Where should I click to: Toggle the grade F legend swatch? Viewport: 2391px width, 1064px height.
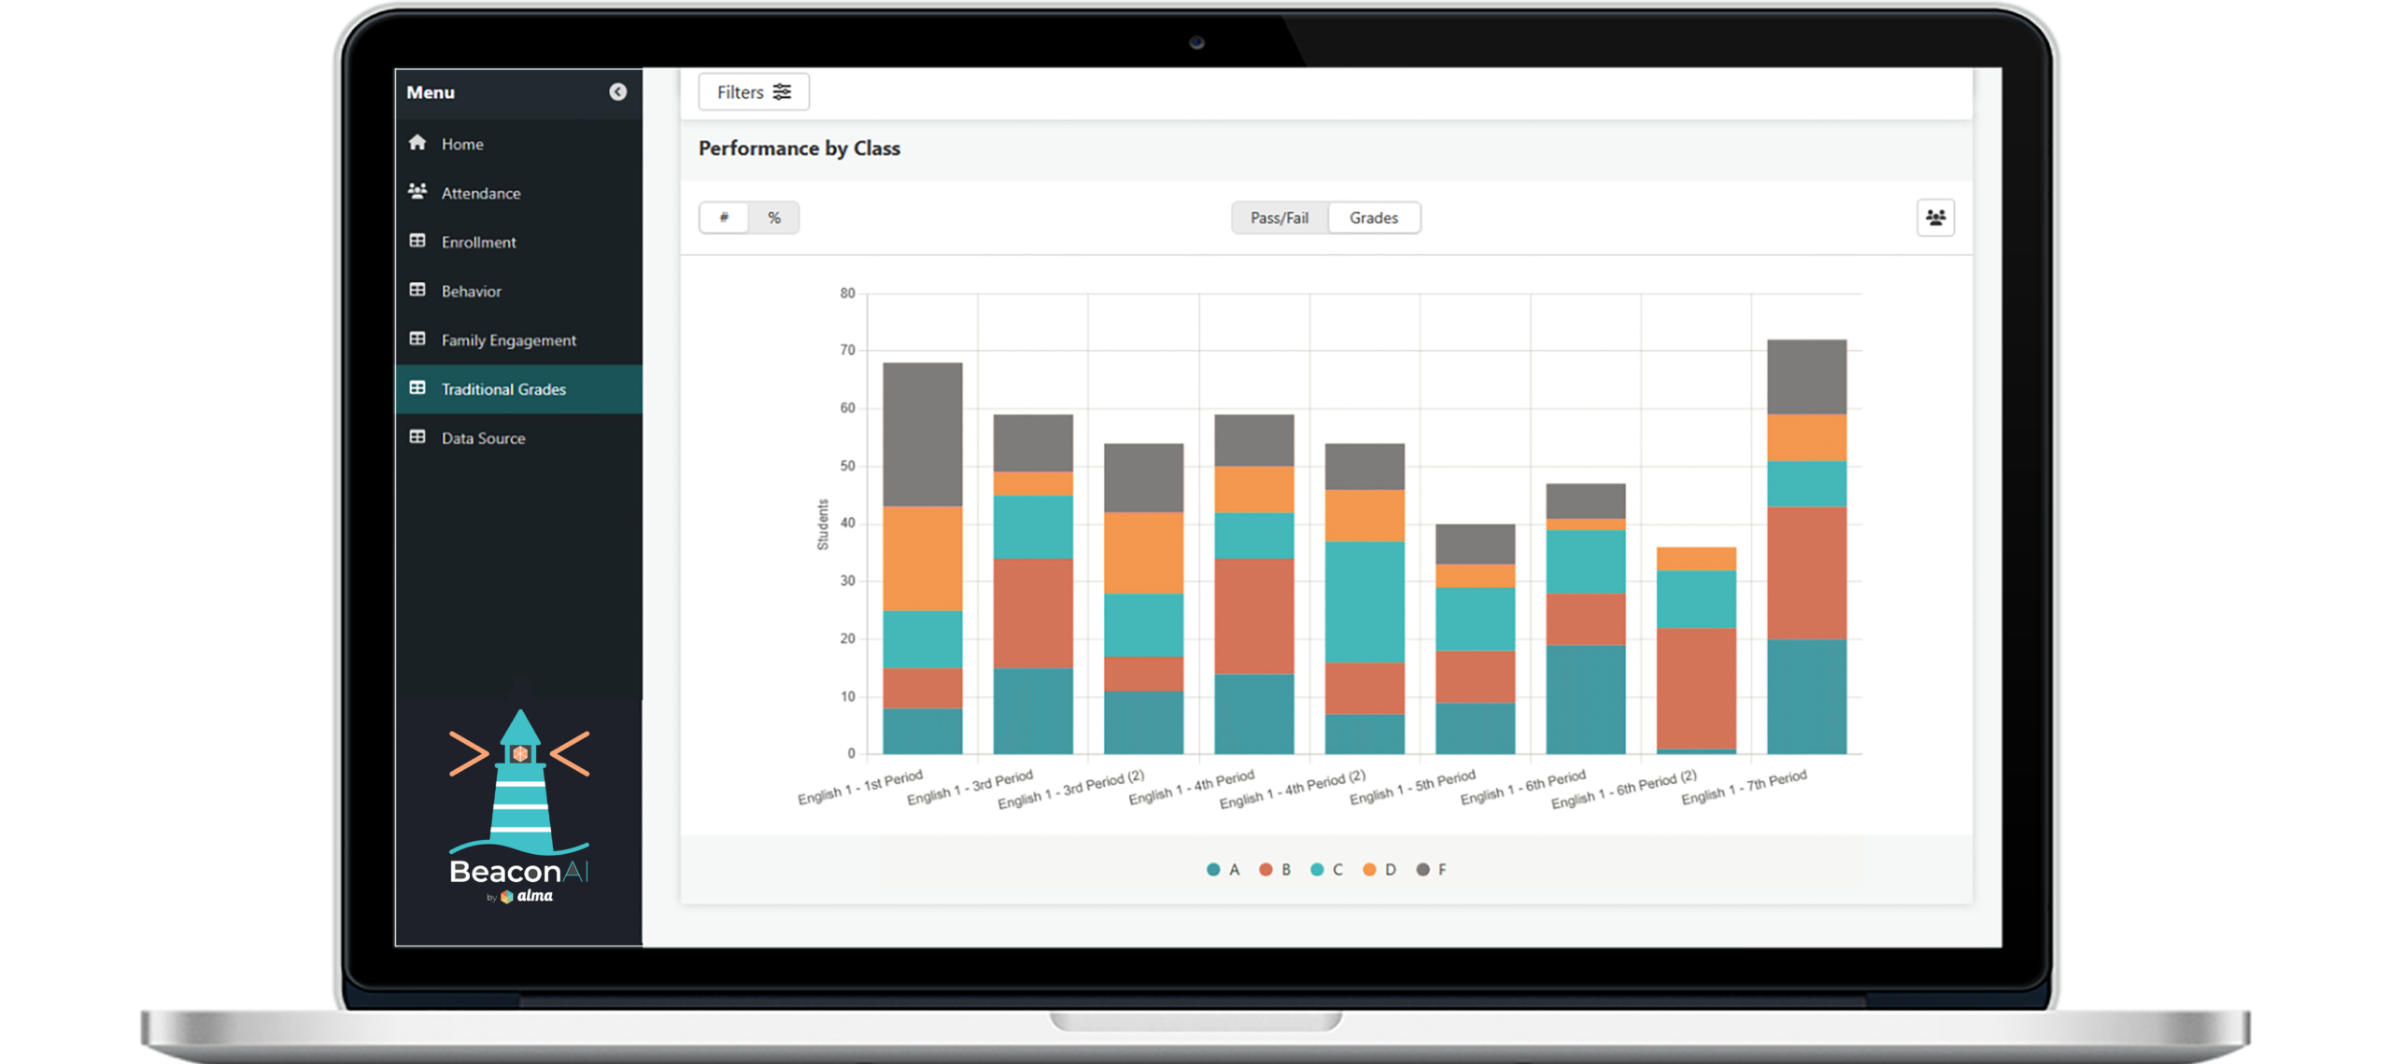(x=1423, y=869)
